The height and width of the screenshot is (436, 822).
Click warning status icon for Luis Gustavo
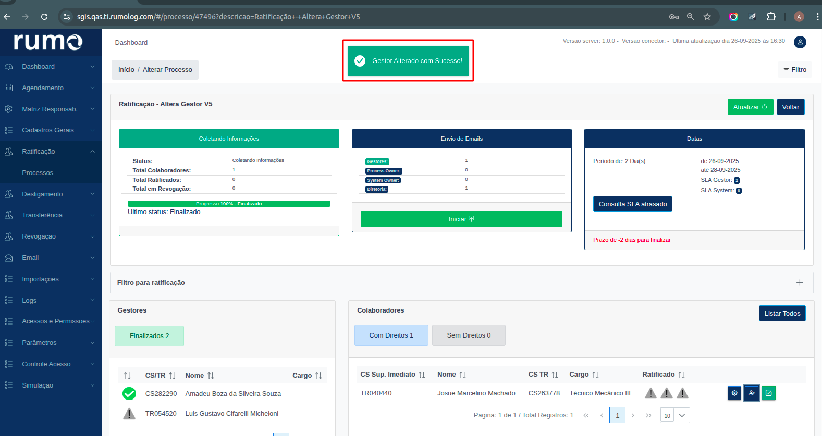[x=129, y=414]
